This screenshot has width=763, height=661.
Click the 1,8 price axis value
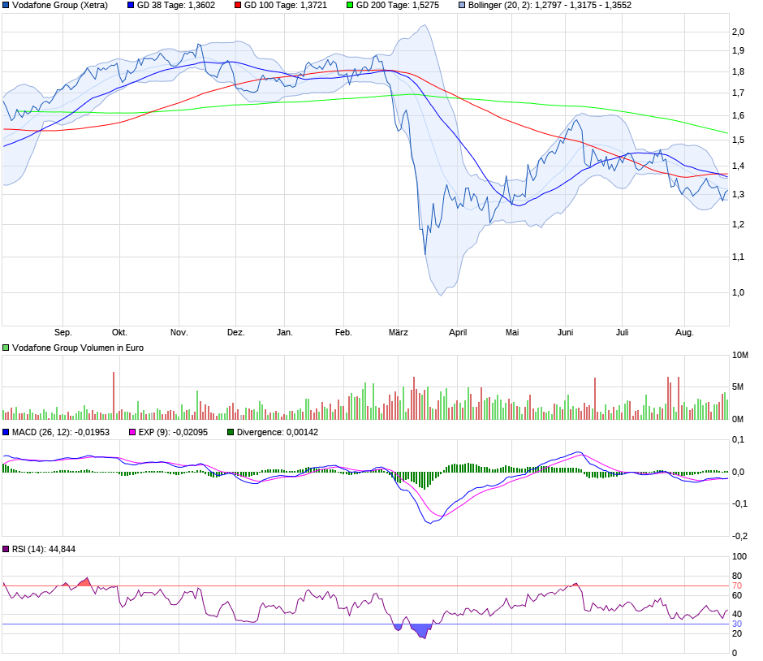pyautogui.click(x=738, y=72)
